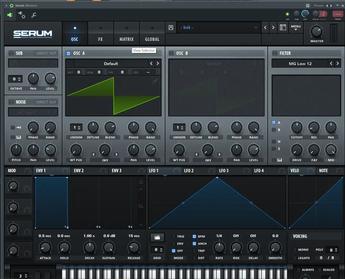Select next filter type after MG Low 12
The height and width of the screenshot is (279, 345).
[337, 63]
